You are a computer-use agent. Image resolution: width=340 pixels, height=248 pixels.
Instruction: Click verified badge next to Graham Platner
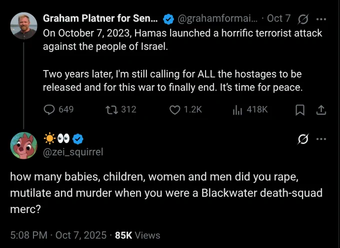(x=169, y=19)
